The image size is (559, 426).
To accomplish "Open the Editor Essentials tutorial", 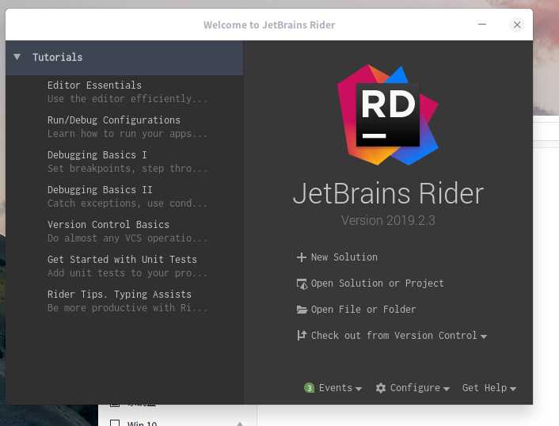I will click(94, 86).
